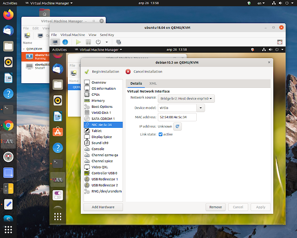Expand the Device model combo arrow
The height and width of the screenshot is (238, 297).
click(x=200, y=108)
